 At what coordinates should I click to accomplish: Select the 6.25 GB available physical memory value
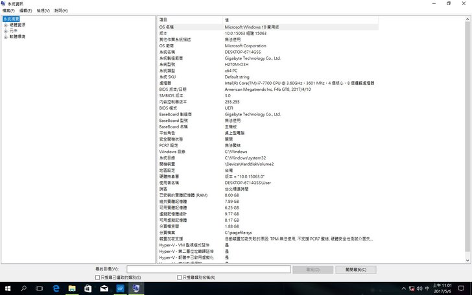[231, 207]
